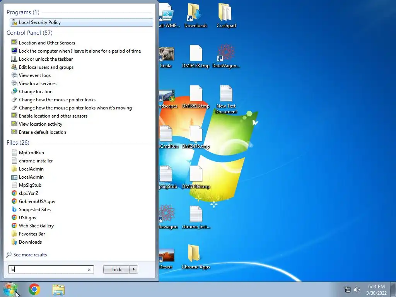This screenshot has width=396, height=297.
Task: Click the Windows Start orb
Action: click(x=10, y=289)
